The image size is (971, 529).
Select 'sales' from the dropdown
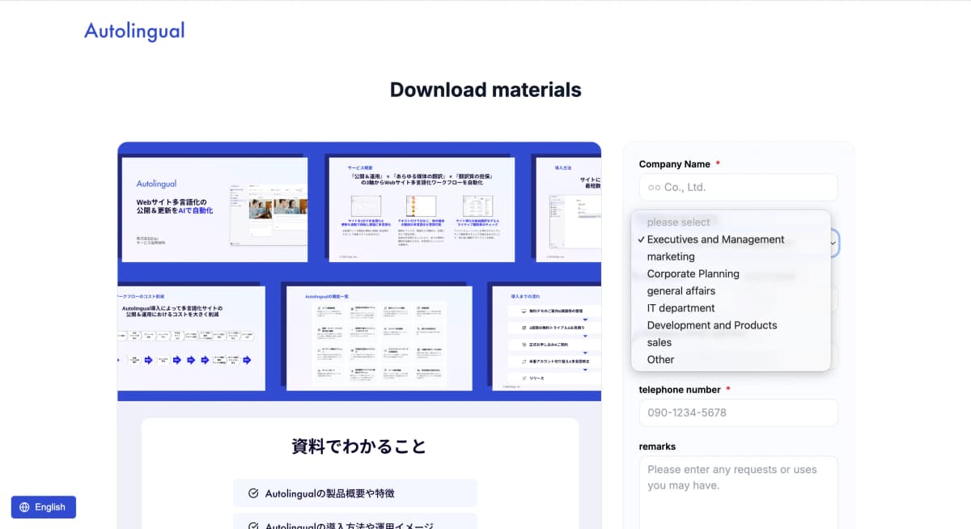coord(731,342)
